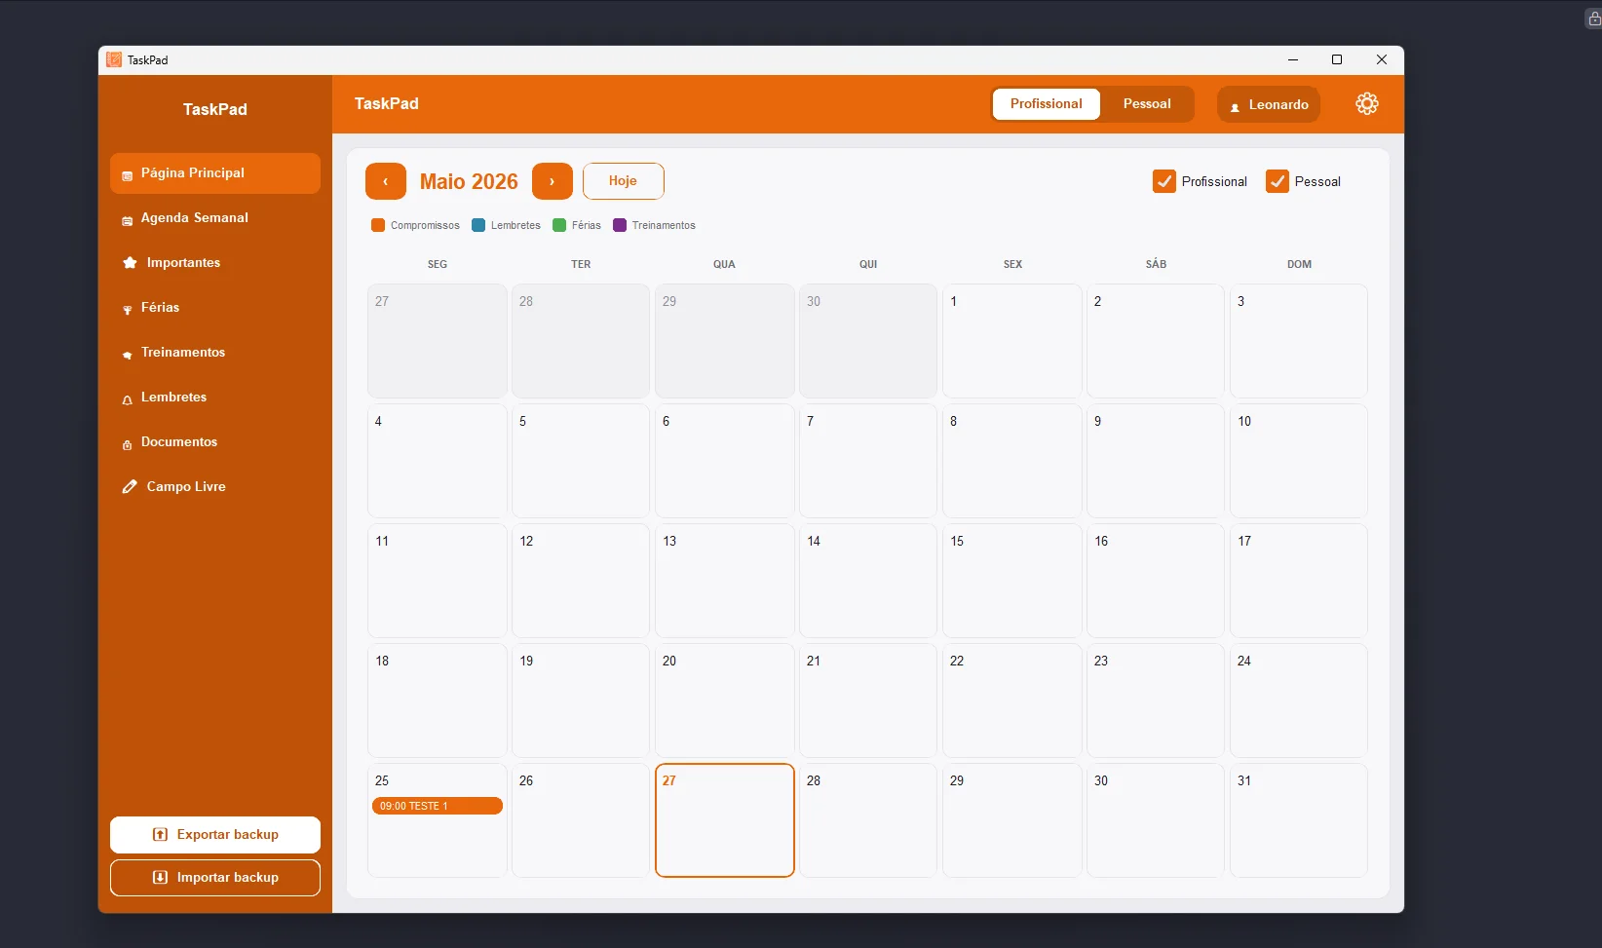Click the TaskPad app icon in title bar

(x=114, y=59)
